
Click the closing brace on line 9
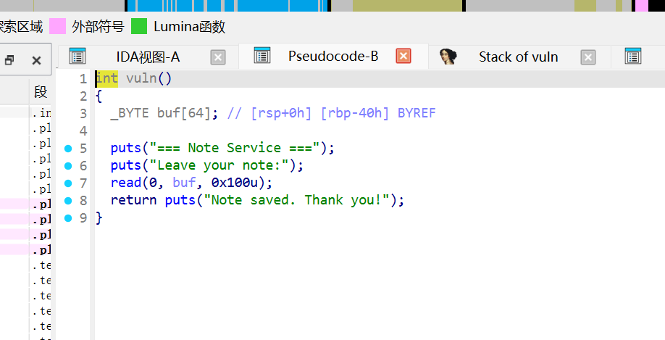coord(99,217)
